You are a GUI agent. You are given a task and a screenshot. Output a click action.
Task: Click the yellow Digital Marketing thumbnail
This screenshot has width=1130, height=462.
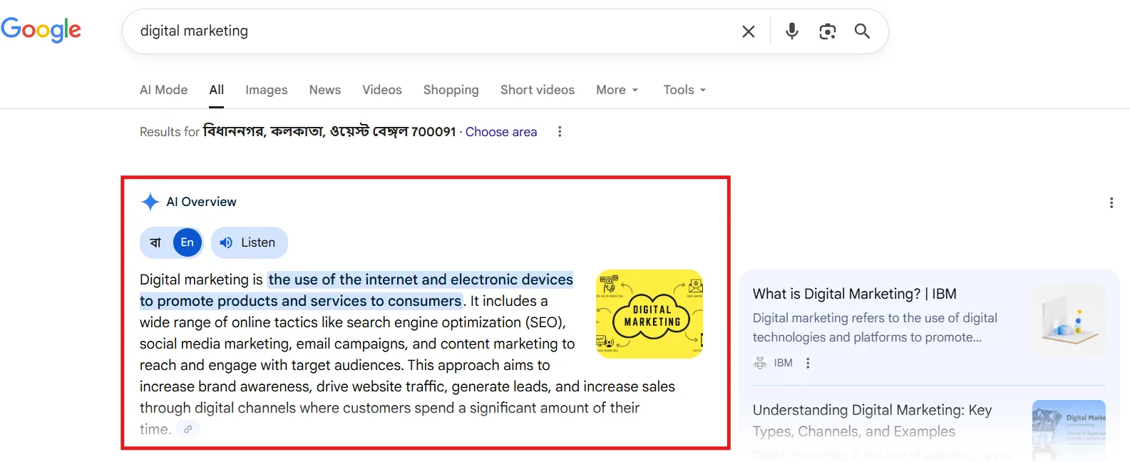click(x=649, y=314)
